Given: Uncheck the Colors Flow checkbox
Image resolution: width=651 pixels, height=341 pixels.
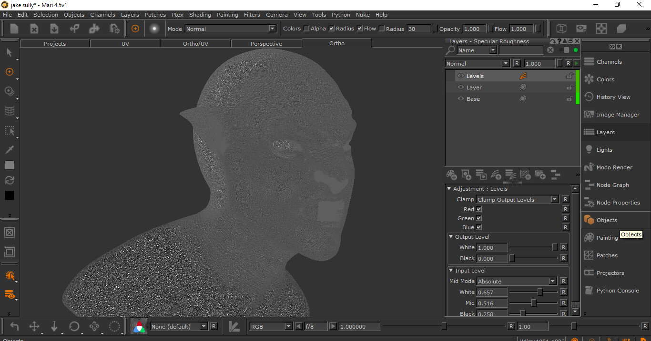Looking at the screenshot, I should [x=360, y=29].
